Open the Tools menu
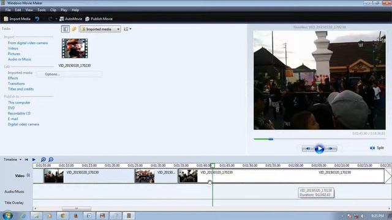 (x=42, y=10)
